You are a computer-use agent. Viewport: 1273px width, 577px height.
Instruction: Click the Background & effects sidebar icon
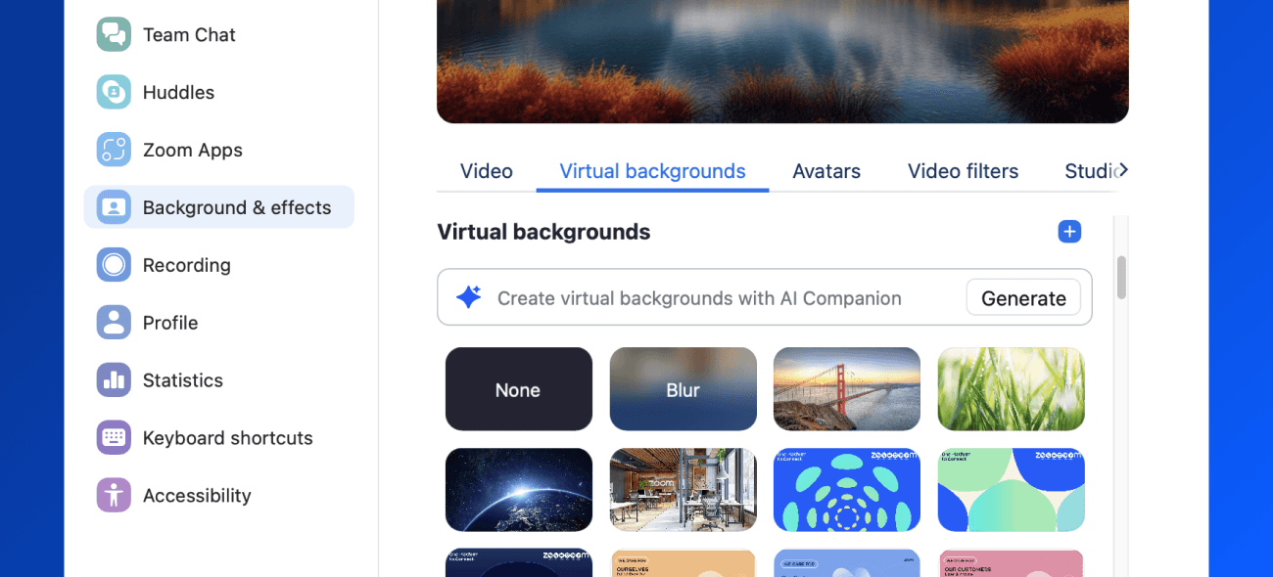coord(114,207)
